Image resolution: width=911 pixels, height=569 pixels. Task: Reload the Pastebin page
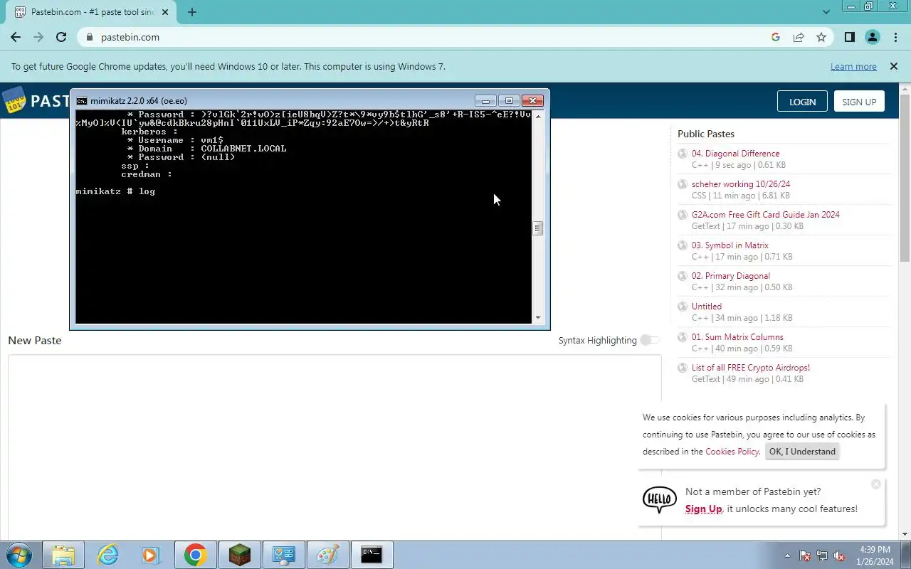click(x=61, y=37)
